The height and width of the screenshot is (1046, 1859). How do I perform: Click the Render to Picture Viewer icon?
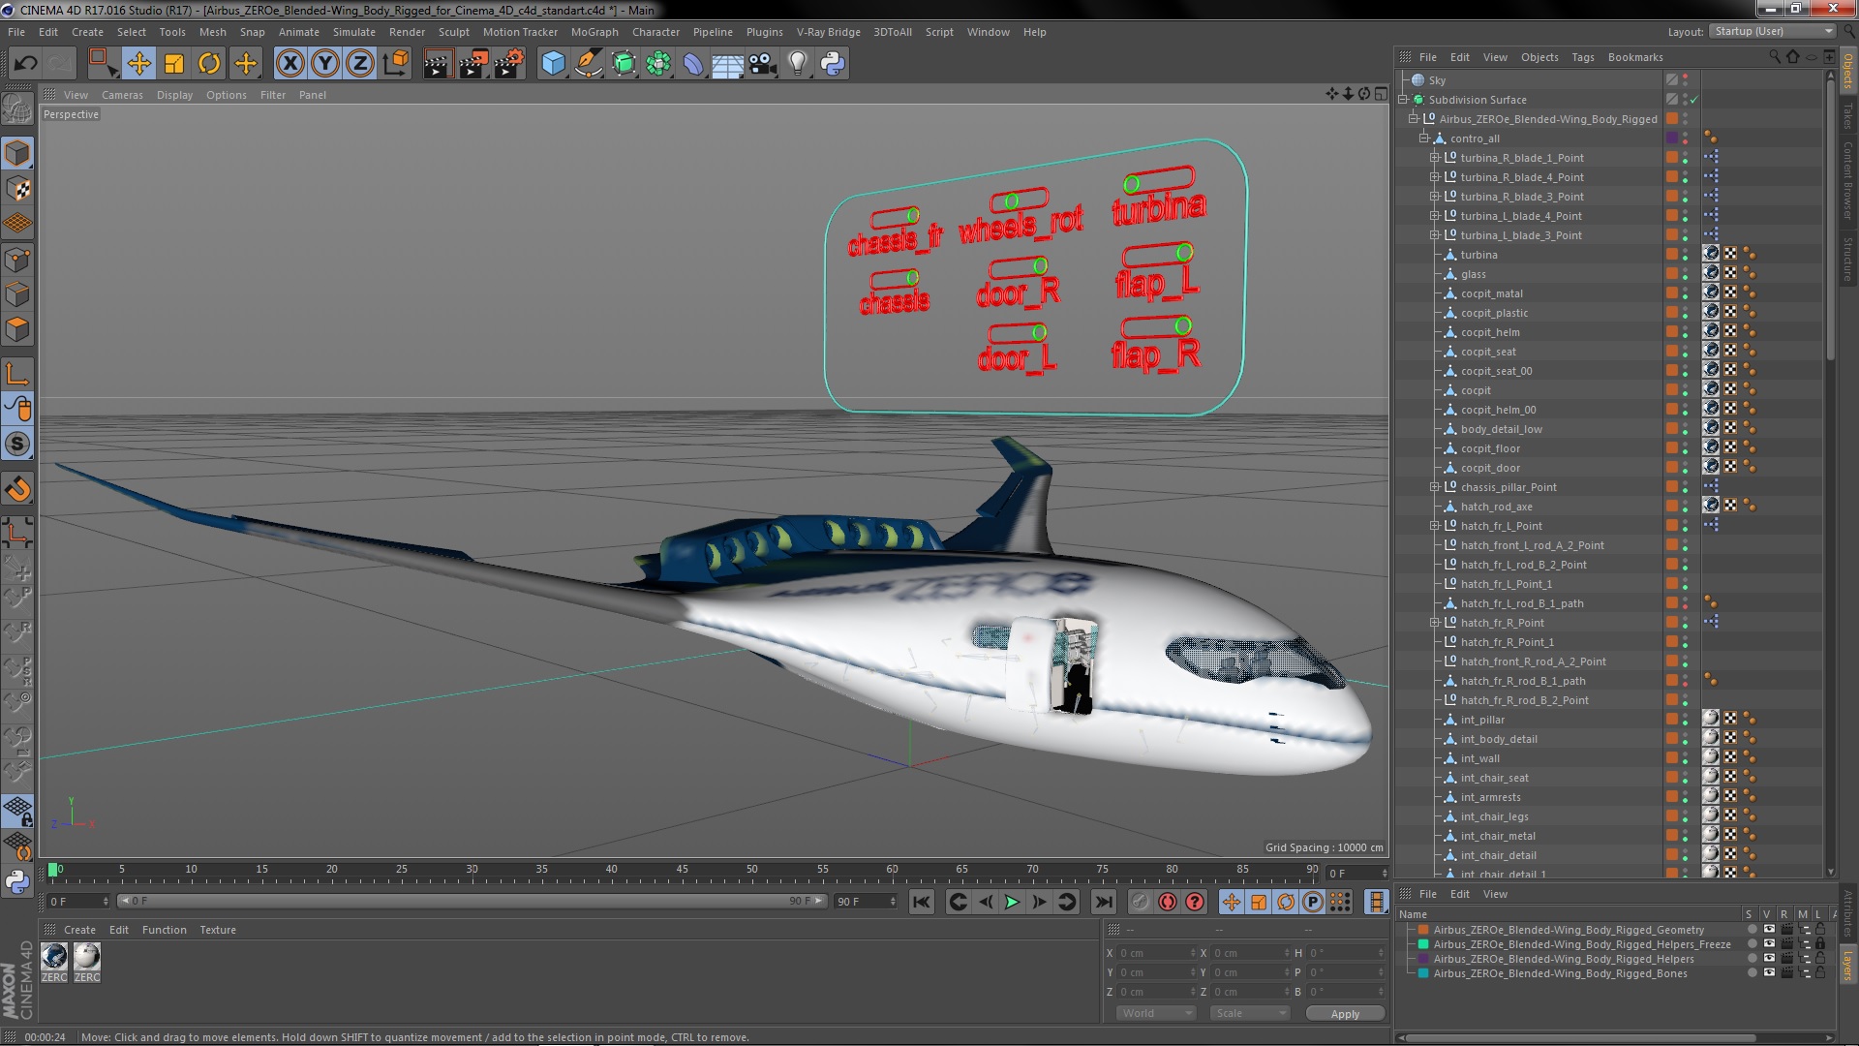coord(472,64)
